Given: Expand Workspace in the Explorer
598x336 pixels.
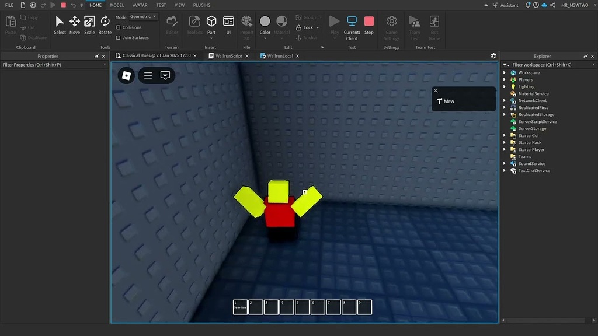Looking at the screenshot, I should [x=505, y=72].
